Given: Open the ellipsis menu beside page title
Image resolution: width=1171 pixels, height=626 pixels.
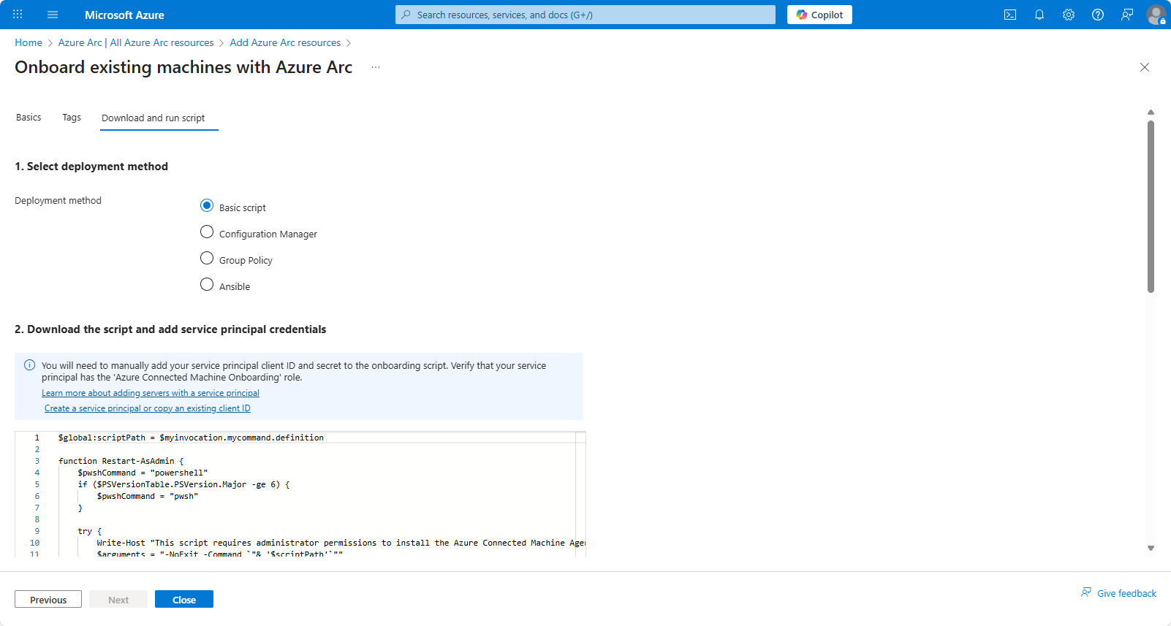Looking at the screenshot, I should [x=376, y=67].
